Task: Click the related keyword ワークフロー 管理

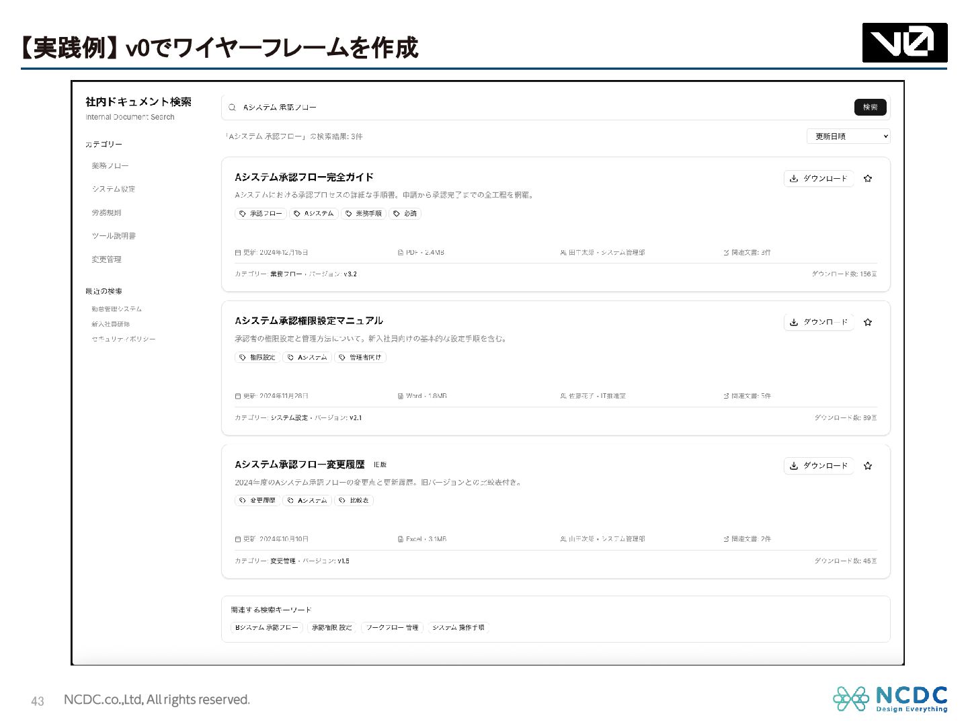Action: click(x=393, y=628)
